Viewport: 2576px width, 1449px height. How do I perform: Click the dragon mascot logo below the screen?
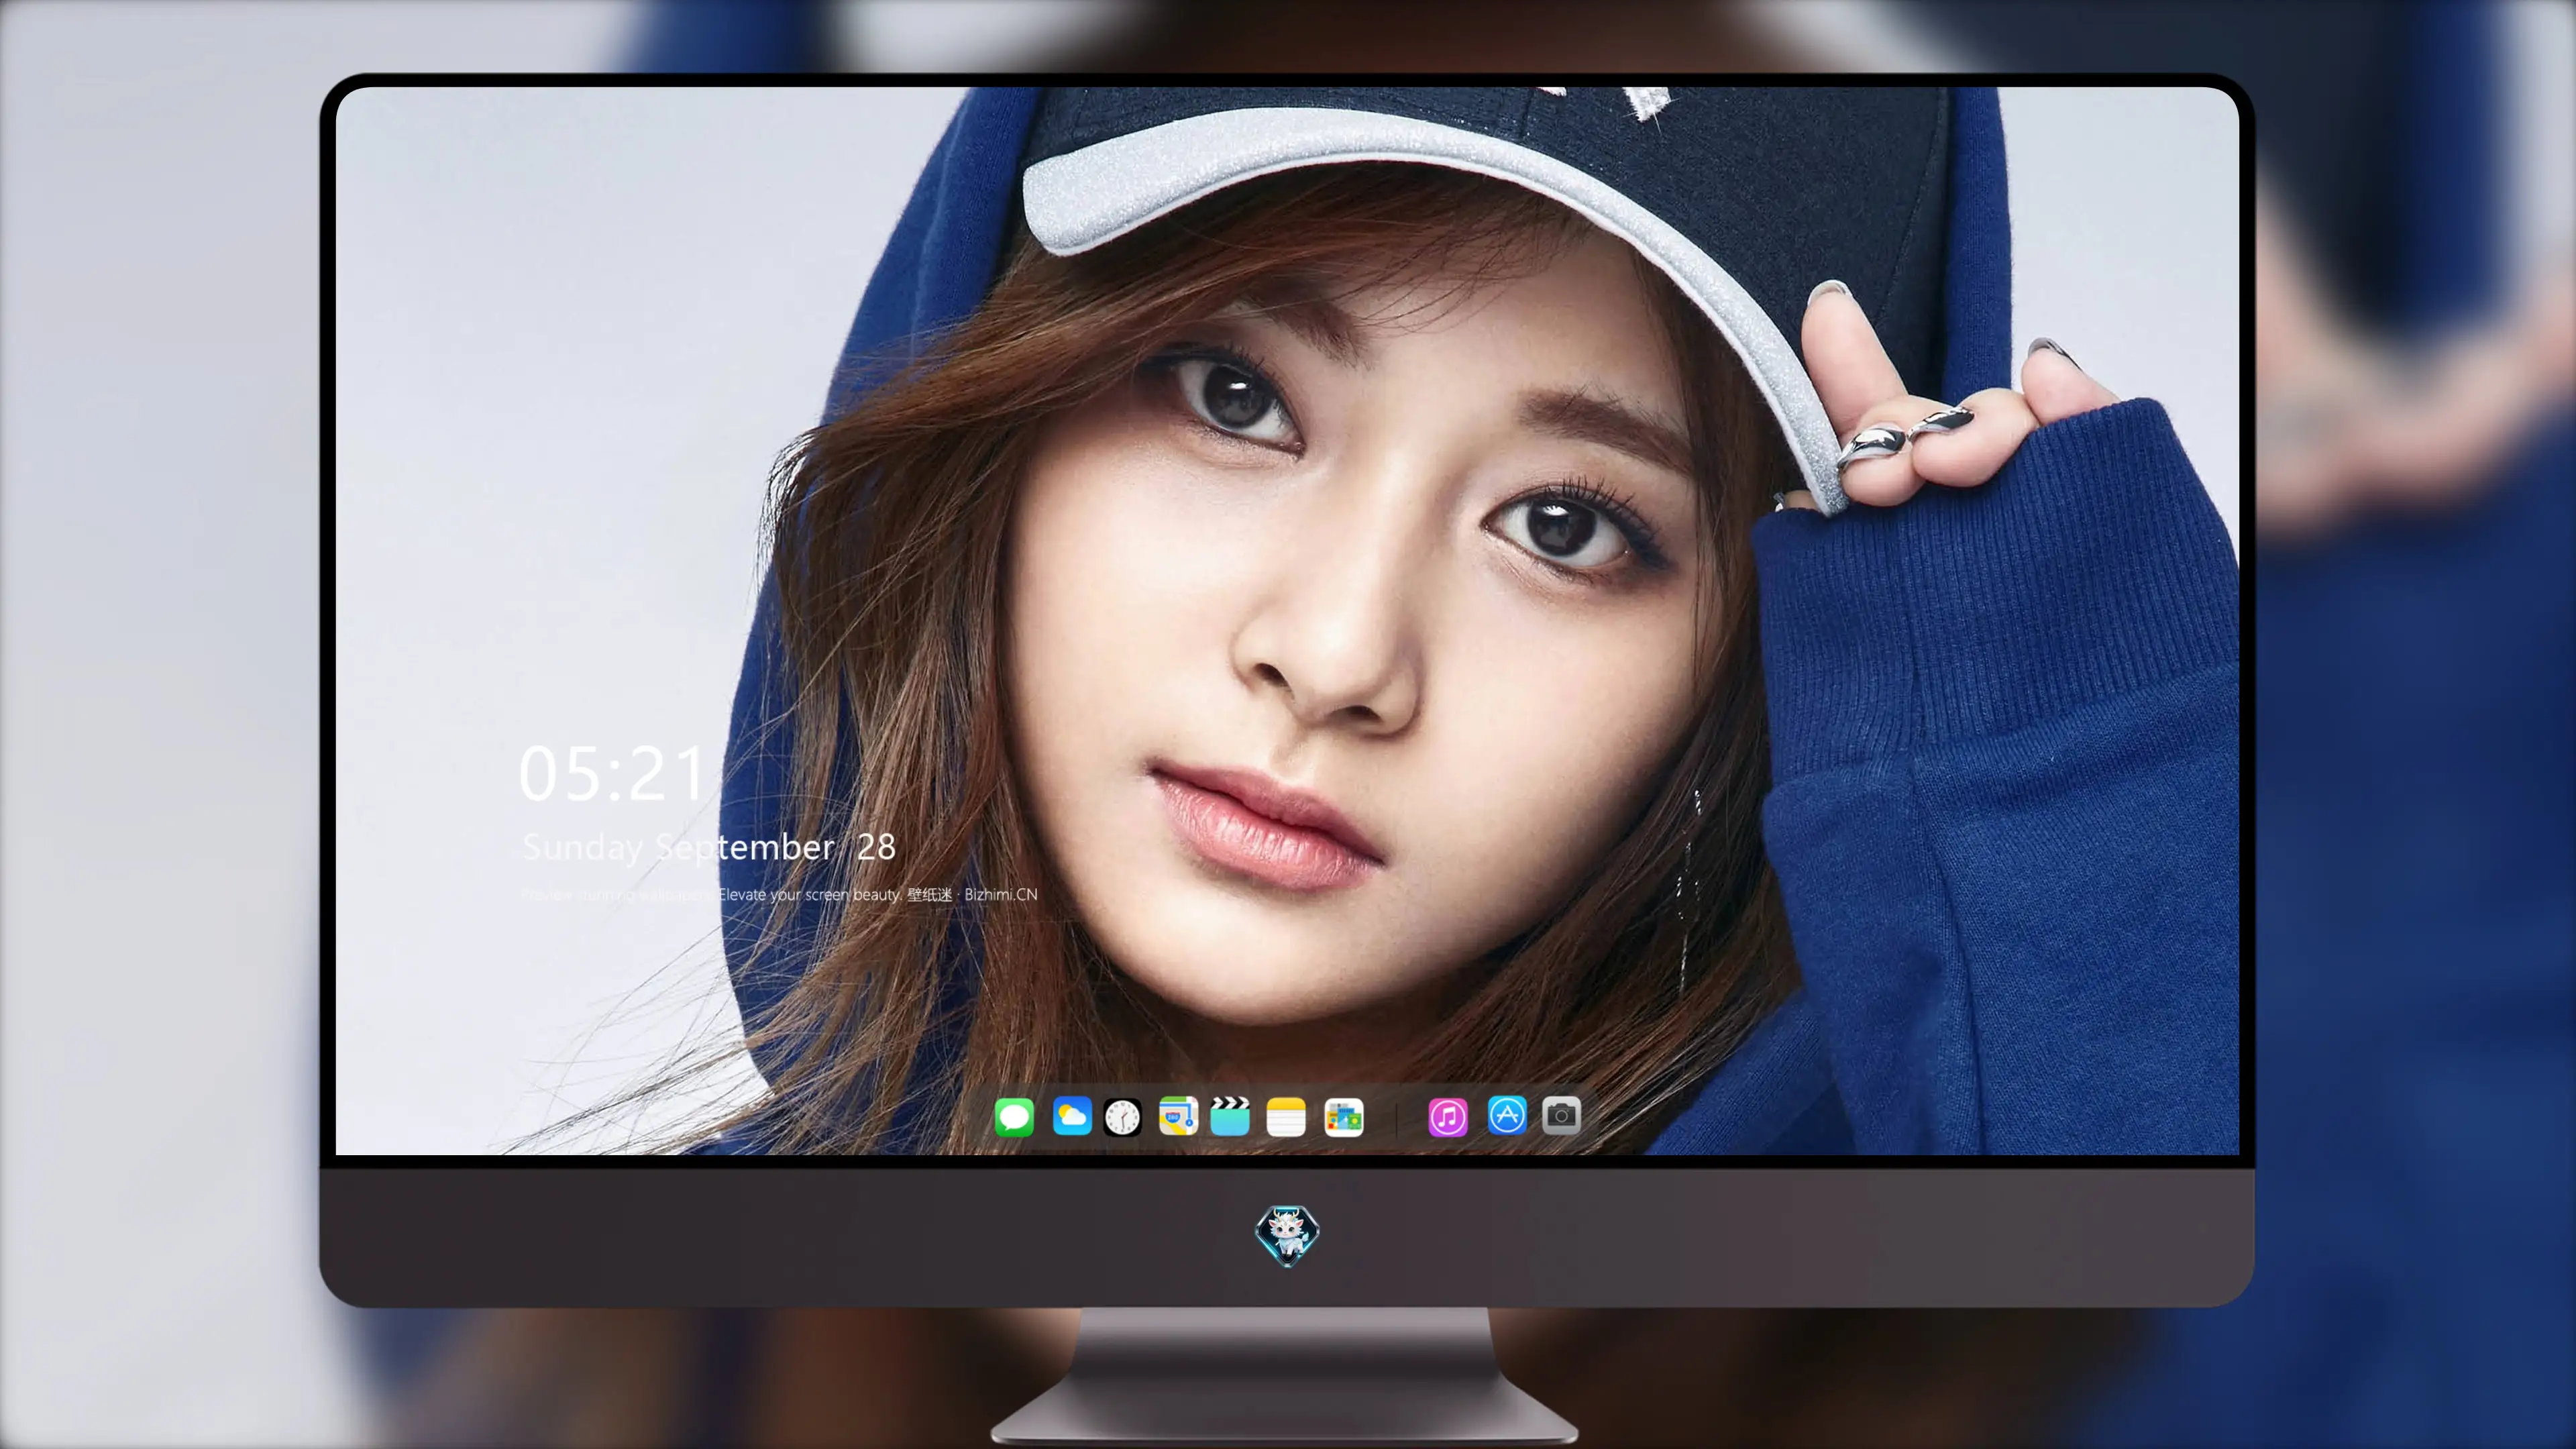point(1287,1235)
